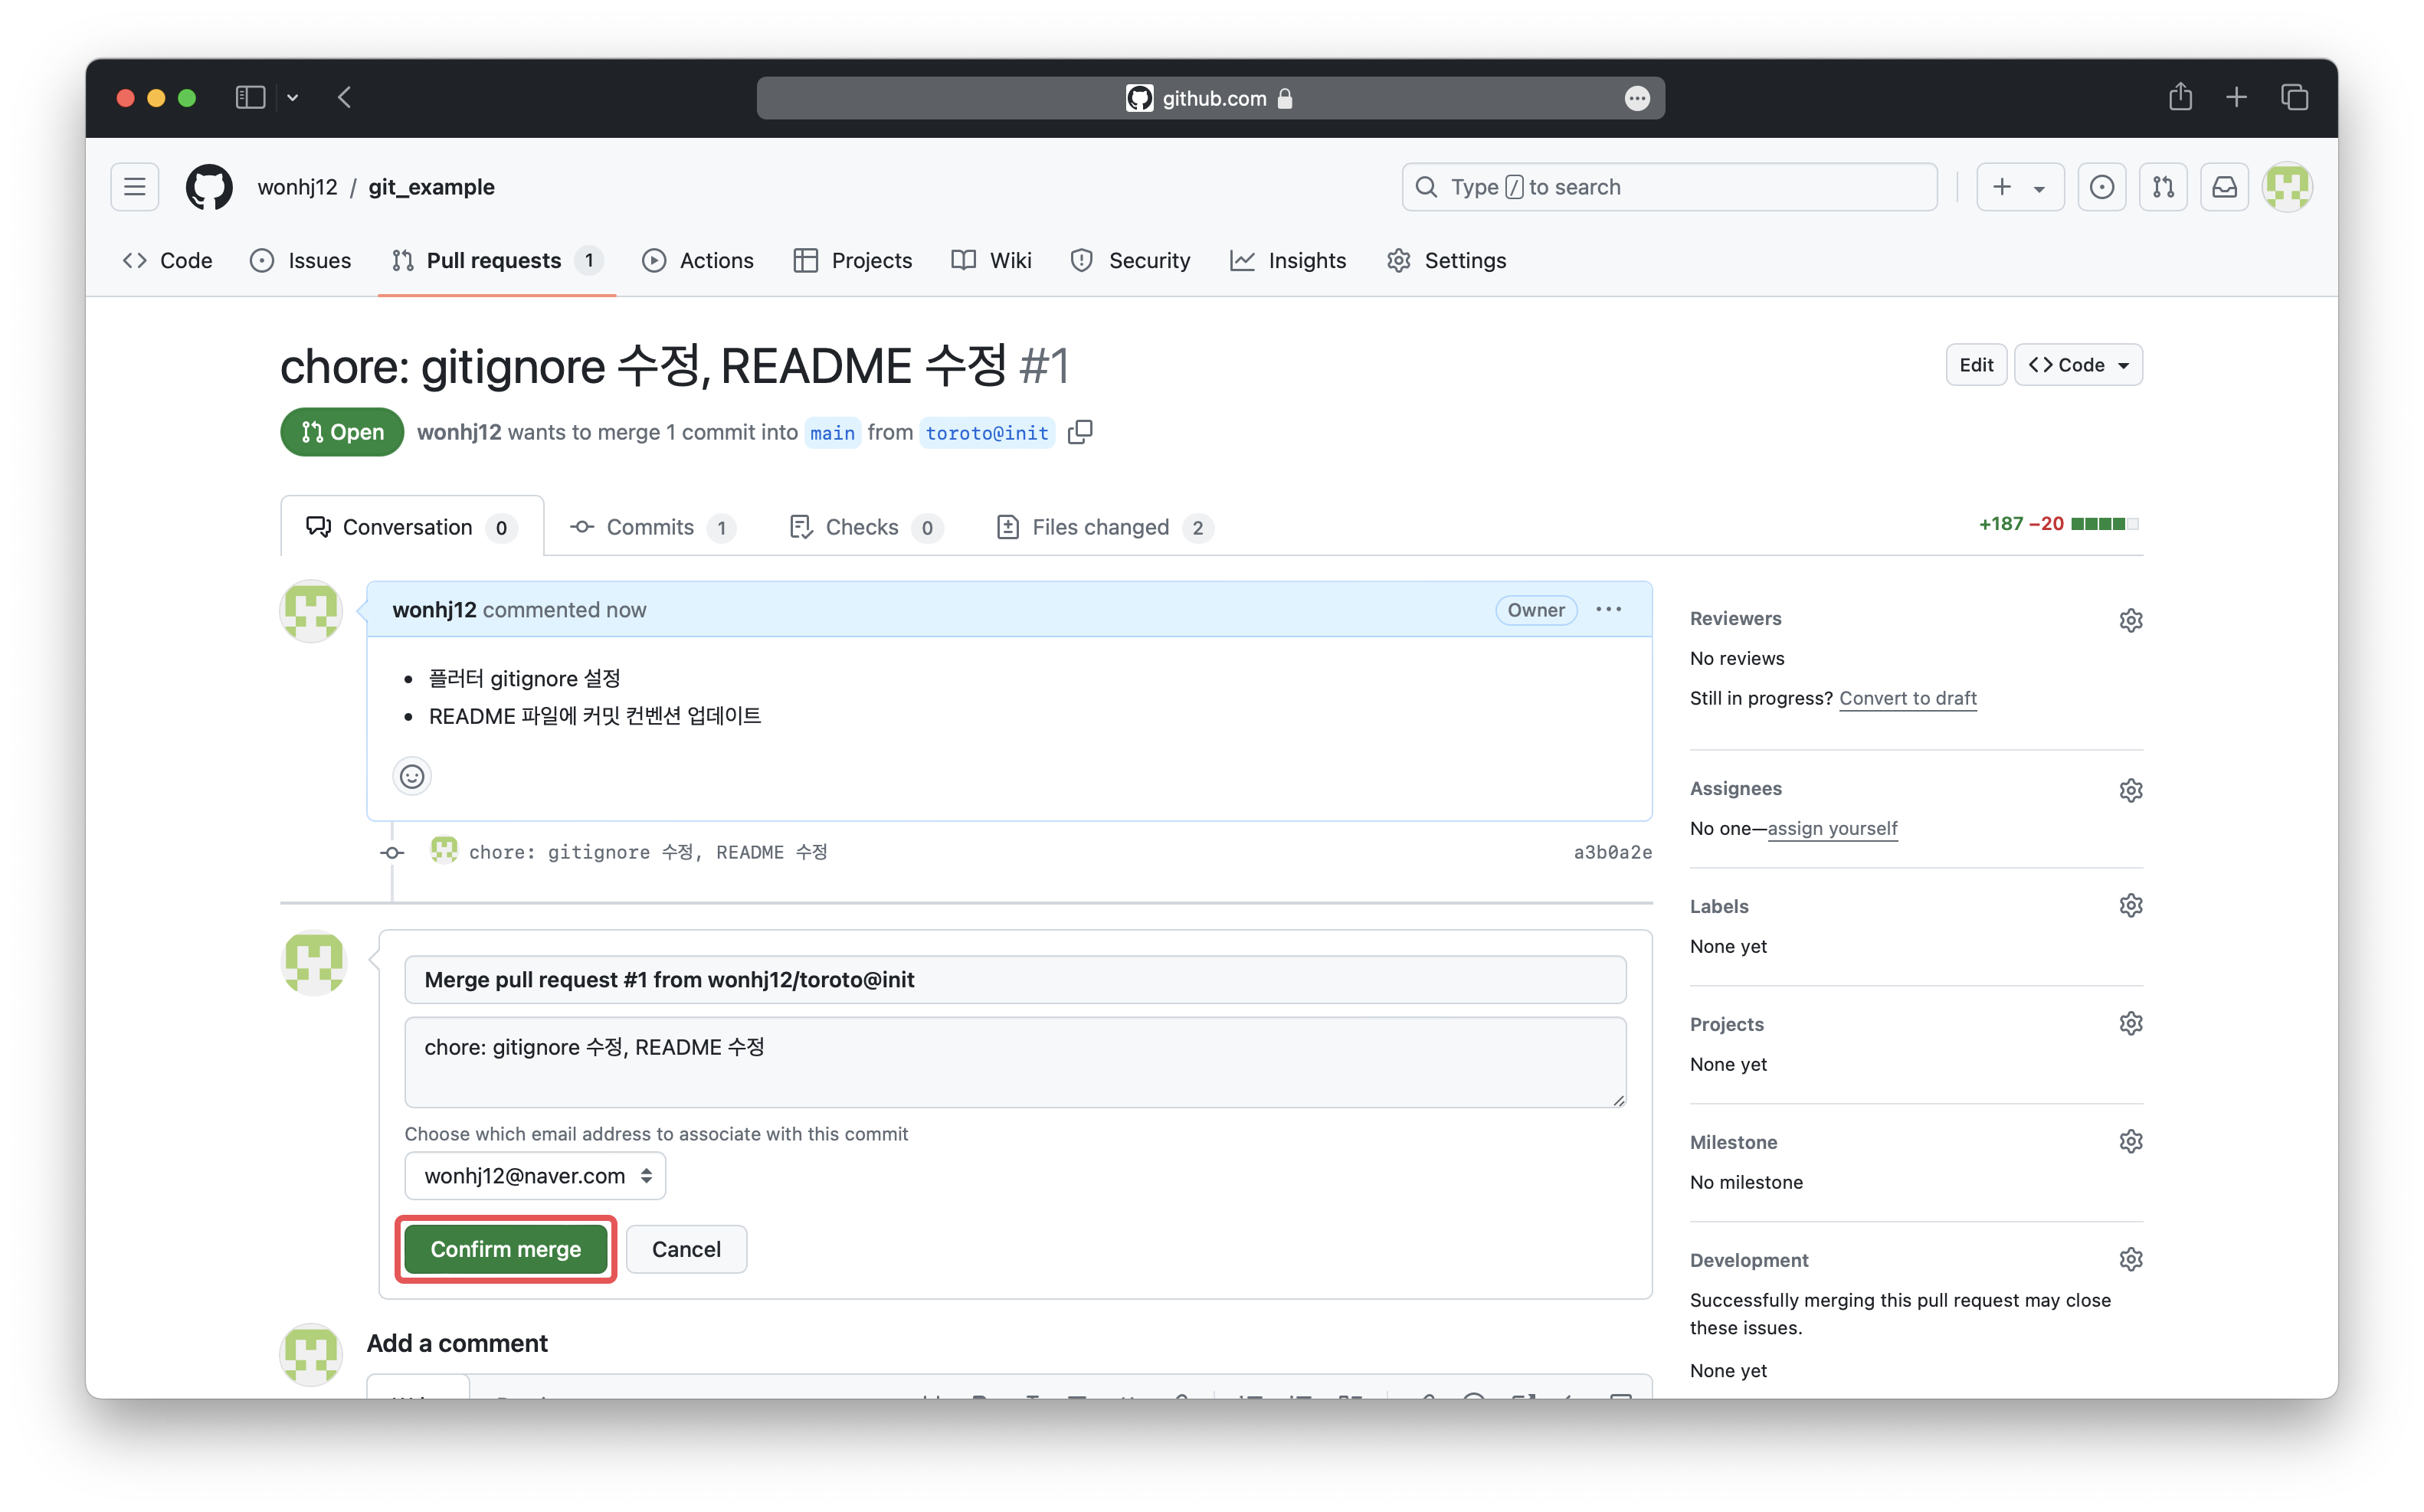Viewport: 2424px width, 1512px height.
Task: Click the Safari share icon
Action: point(2180,97)
